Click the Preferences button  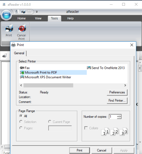coord(117,92)
